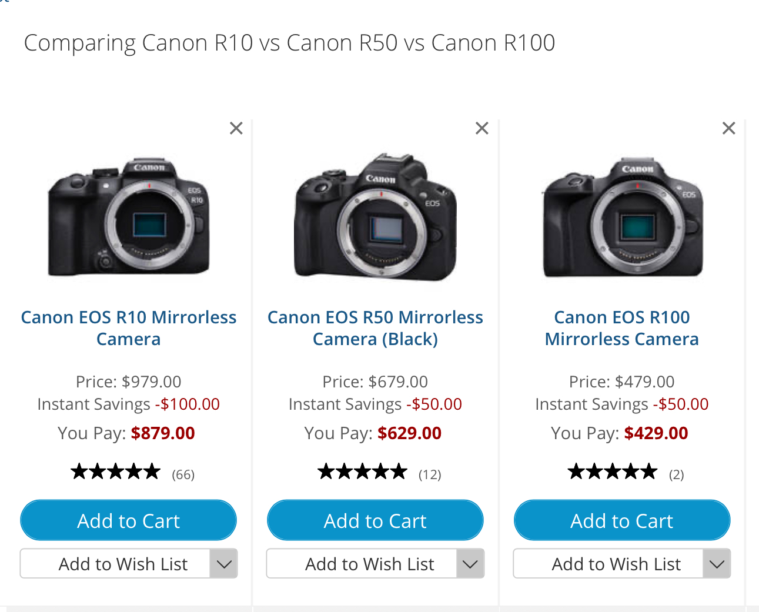Remove the Canon EOS R10 from comparison
This screenshot has width=759, height=612.
point(236,128)
